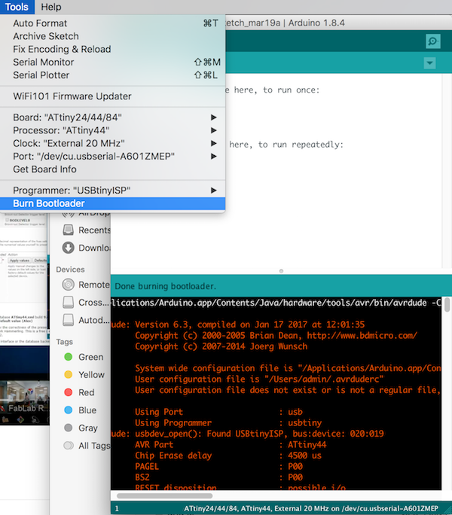Select the Autod... drive in Finder sidebar
The width and height of the screenshot is (452, 515).
pyautogui.click(x=86, y=320)
